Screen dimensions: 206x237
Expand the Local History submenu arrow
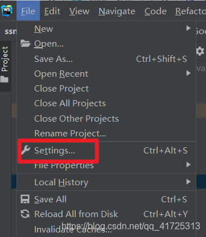click(x=188, y=182)
